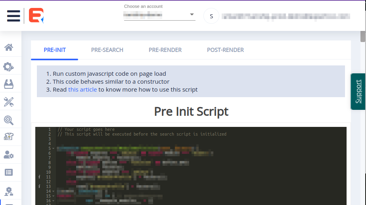Click the gear hierarchy sidebar icon
This screenshot has width=366, height=205.
(x=9, y=190)
